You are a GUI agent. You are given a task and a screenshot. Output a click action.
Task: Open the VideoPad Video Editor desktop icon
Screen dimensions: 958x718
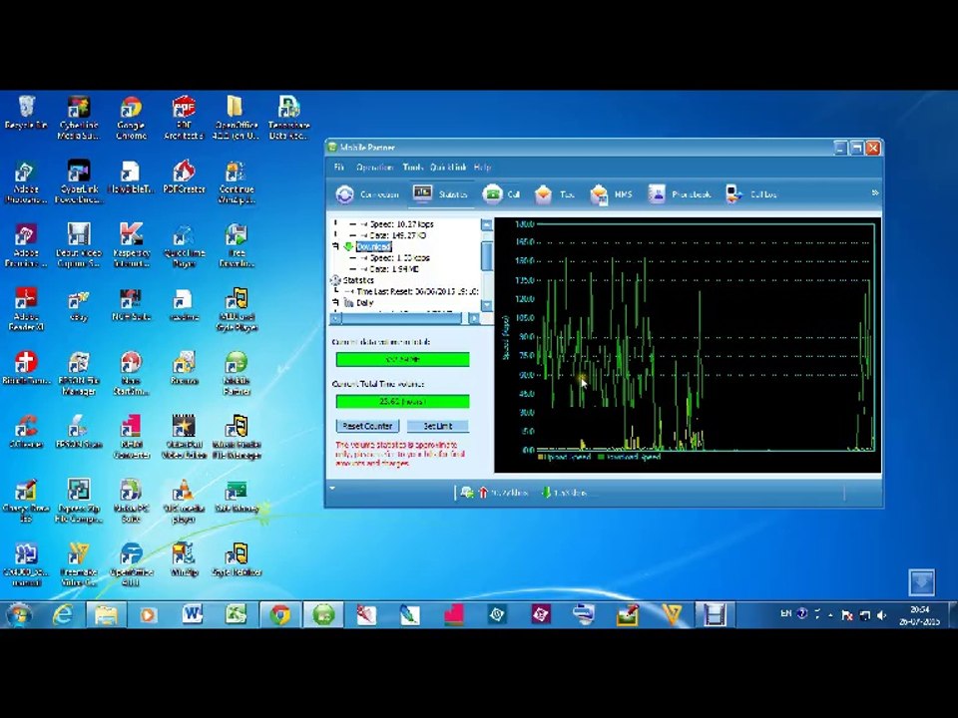click(184, 437)
